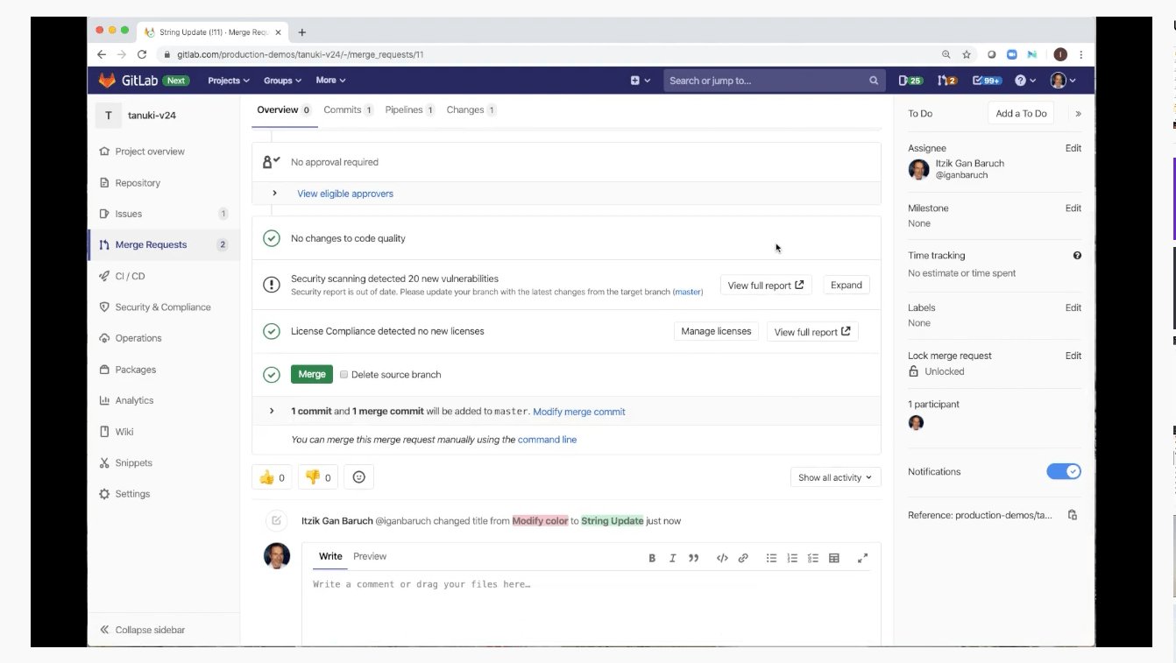Click the thumbs down reaction button

tap(317, 477)
